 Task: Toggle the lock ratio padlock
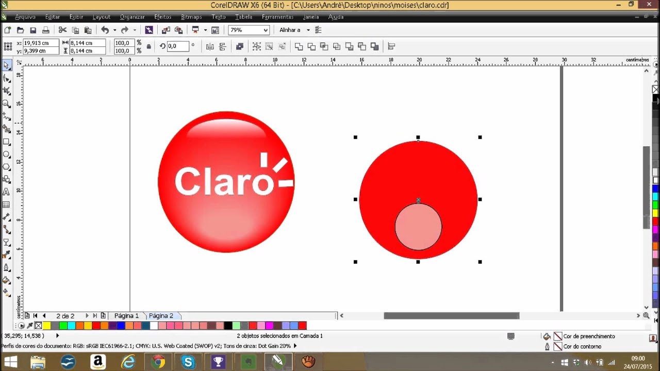point(149,46)
